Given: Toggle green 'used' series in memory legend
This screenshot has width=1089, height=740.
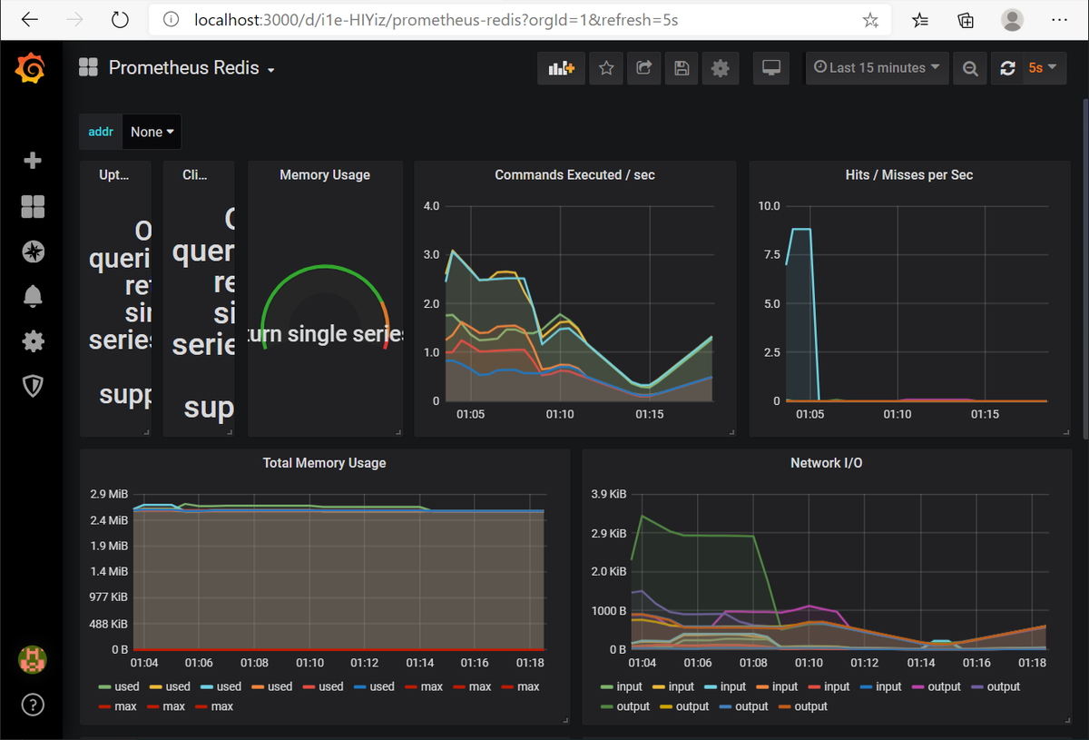Looking at the screenshot, I should (x=127, y=687).
